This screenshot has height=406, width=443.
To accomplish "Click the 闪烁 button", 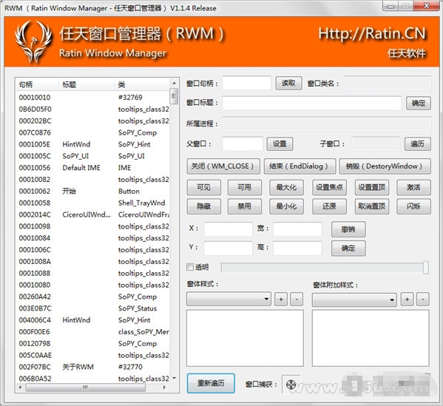I will (x=413, y=206).
